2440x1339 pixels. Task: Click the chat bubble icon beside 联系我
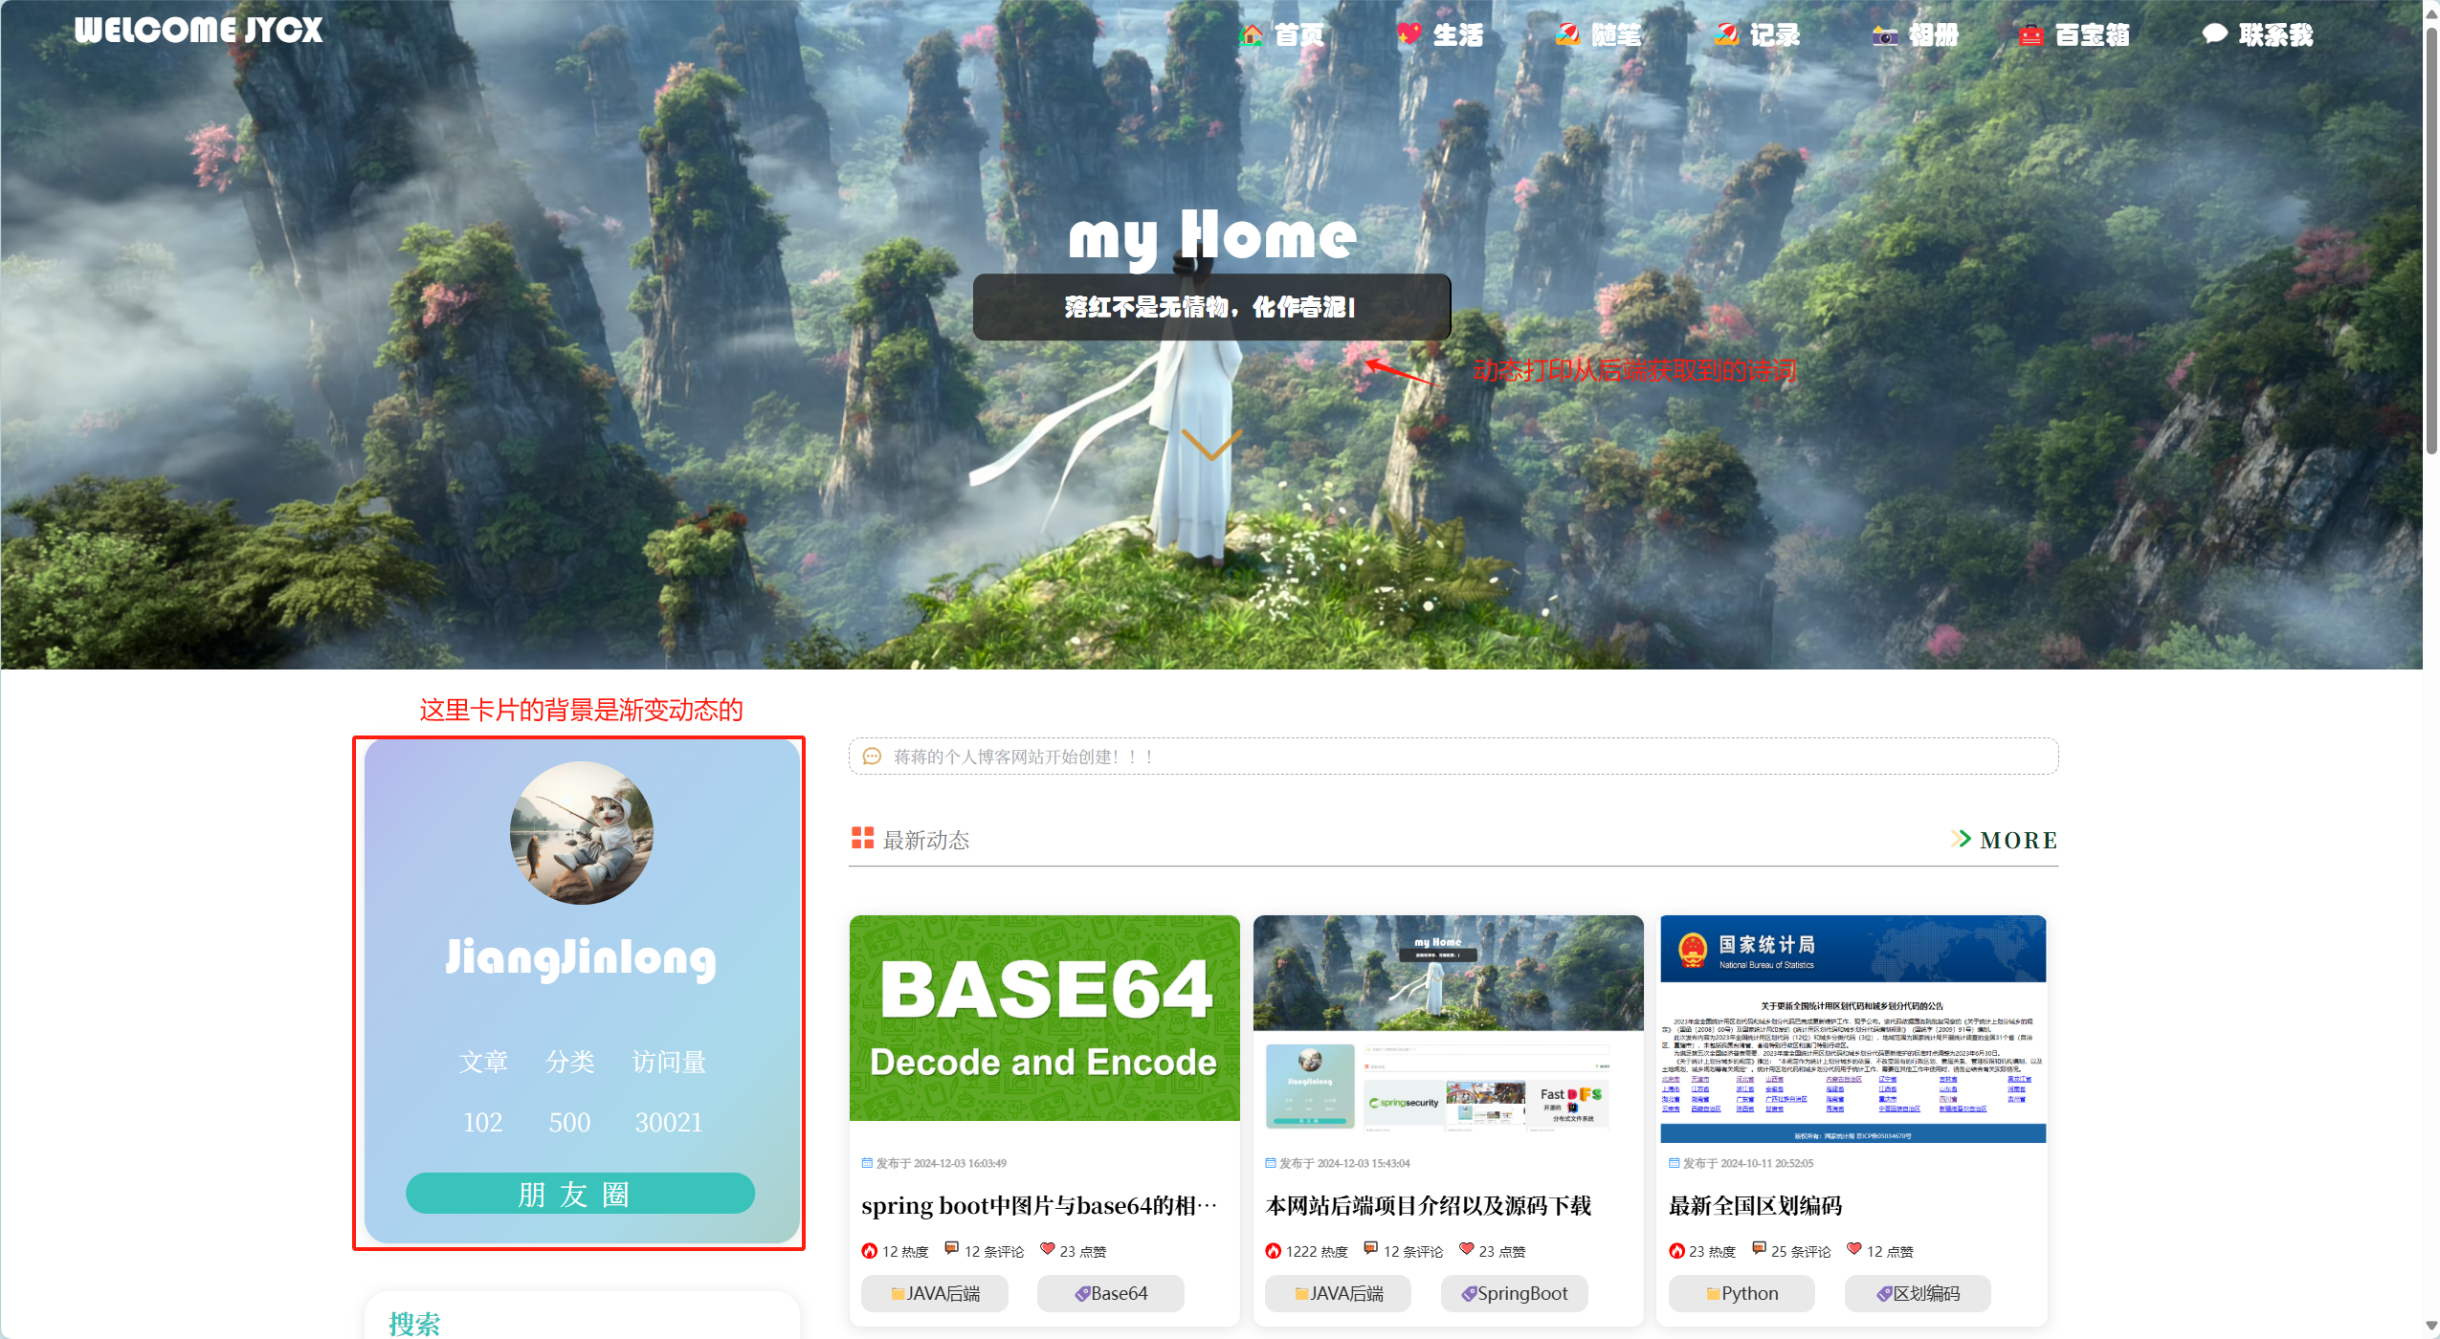(x=2214, y=34)
